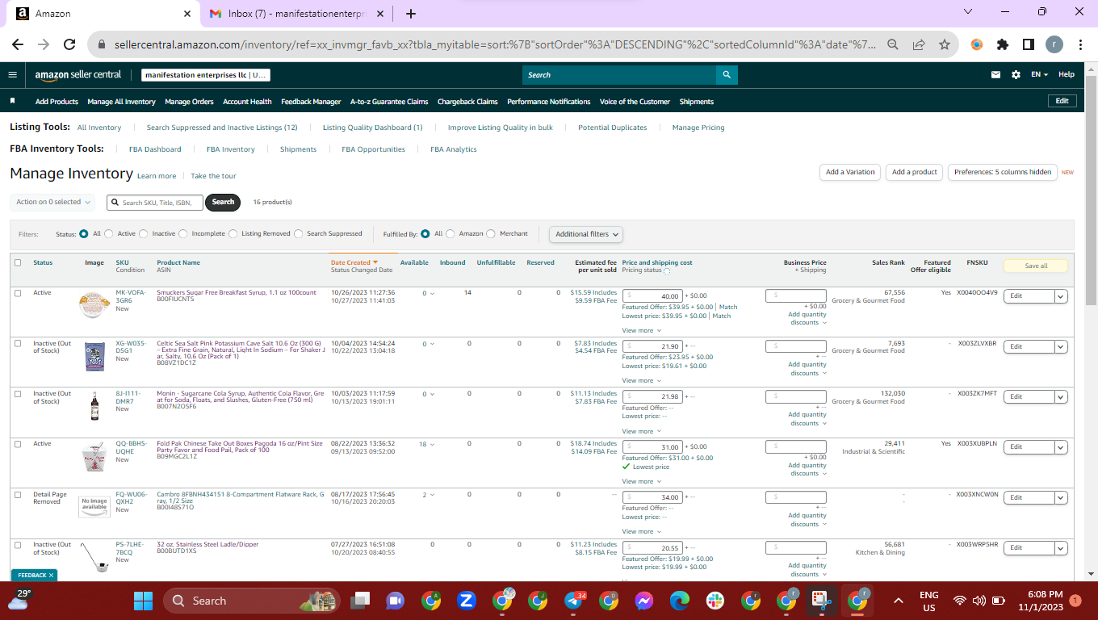Open the Windows Start menu

143,601
